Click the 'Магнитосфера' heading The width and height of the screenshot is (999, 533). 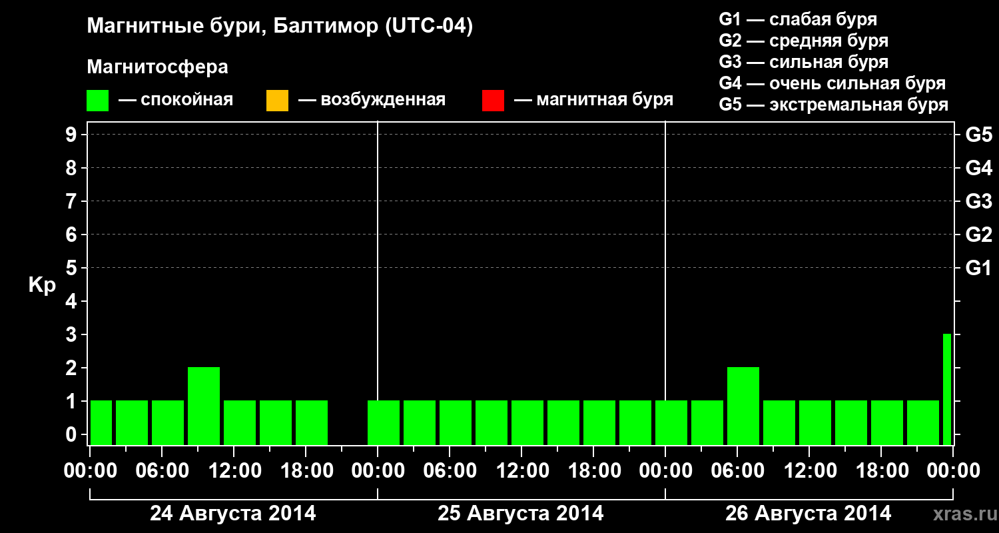(157, 67)
